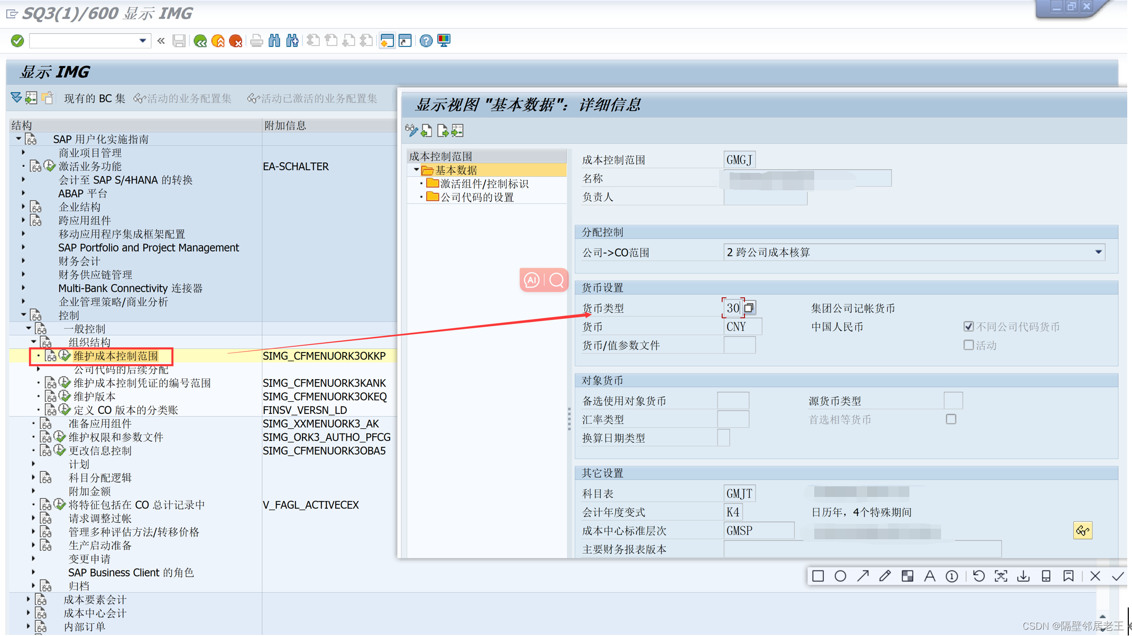1132x636 pixels.
Task: Toggle the 首选相等货币 checkbox
Action: (951, 419)
